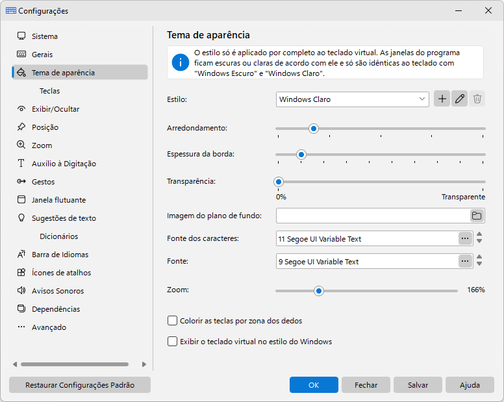Click the Zoom magnifier icon in sidebar
Screen dimensions: 504x402
[21, 145]
